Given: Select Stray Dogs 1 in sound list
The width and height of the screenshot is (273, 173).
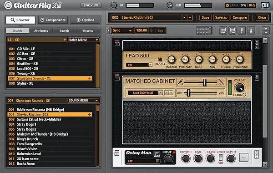Looking at the screenshot, I should pyautogui.click(x=50, y=124).
